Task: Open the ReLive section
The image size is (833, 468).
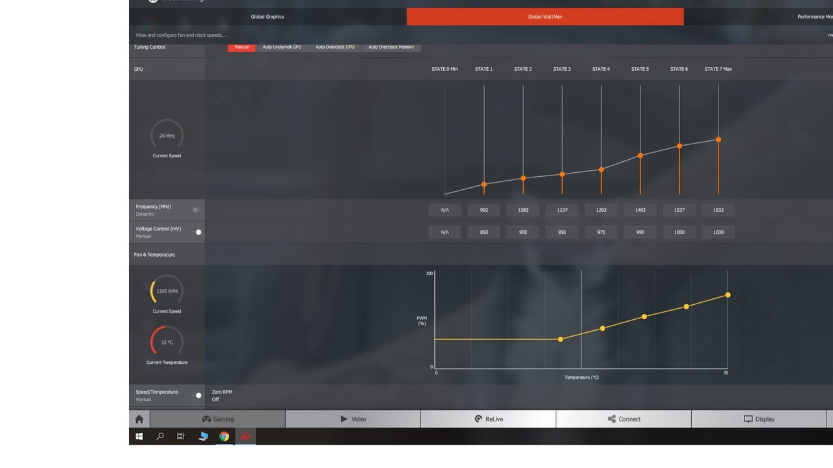Action: pyautogui.click(x=488, y=419)
